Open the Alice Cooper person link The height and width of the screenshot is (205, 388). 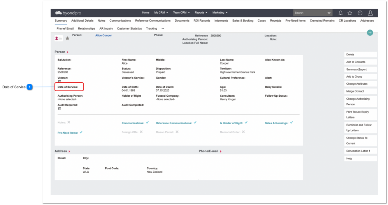pyautogui.click(x=104, y=36)
